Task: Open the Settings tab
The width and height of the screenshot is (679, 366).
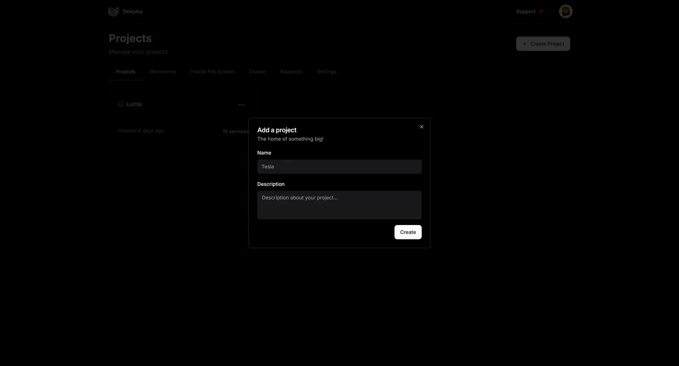Action: 326,72
